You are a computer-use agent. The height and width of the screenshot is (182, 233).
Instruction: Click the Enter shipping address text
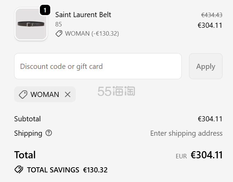click(186, 133)
